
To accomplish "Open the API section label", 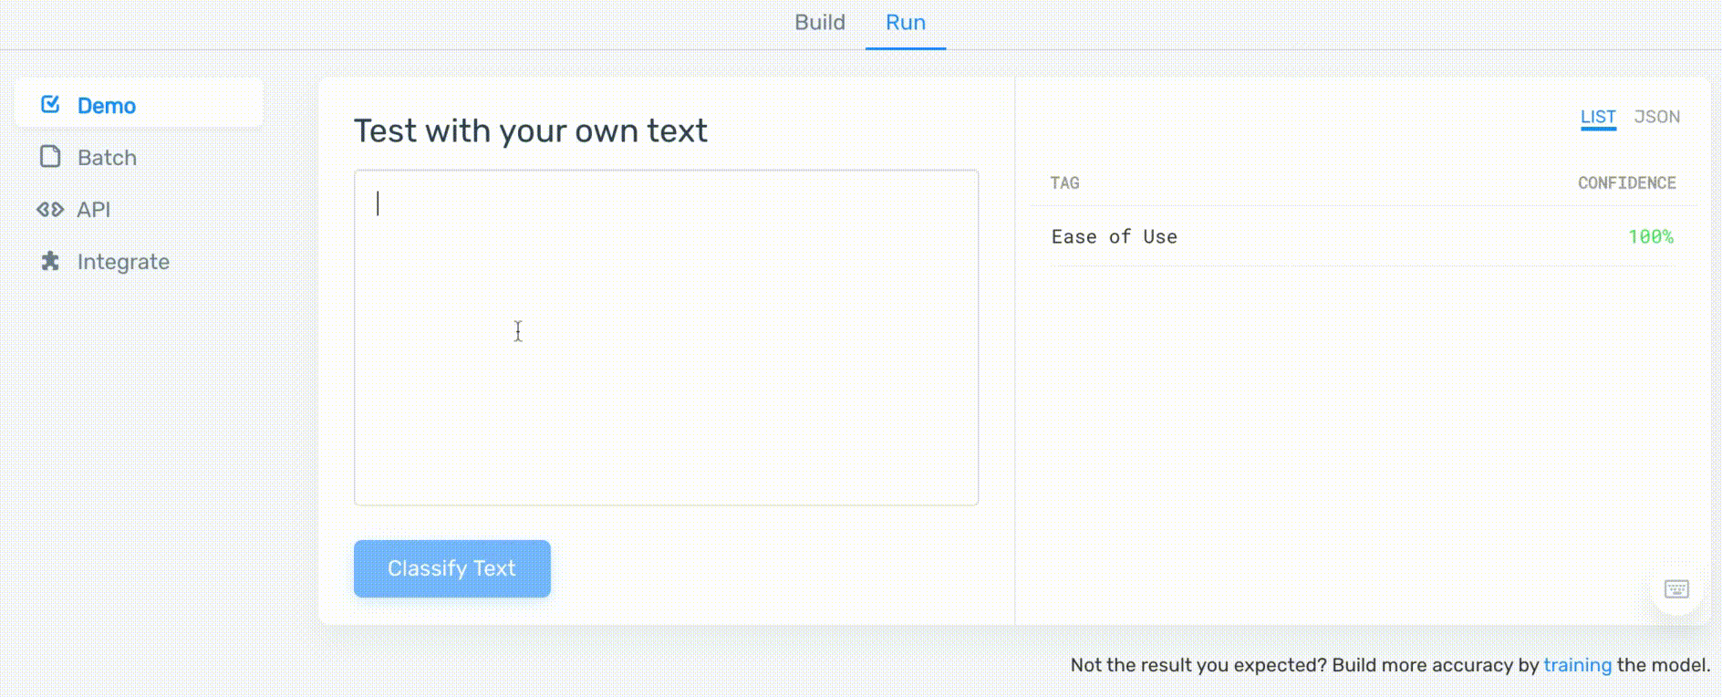I will coord(94,210).
